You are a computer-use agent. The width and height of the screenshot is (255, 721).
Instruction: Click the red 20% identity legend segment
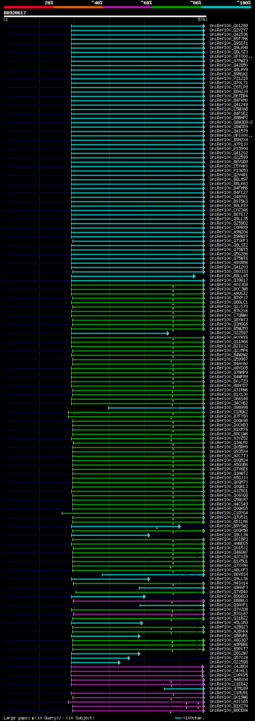click(28, 7)
